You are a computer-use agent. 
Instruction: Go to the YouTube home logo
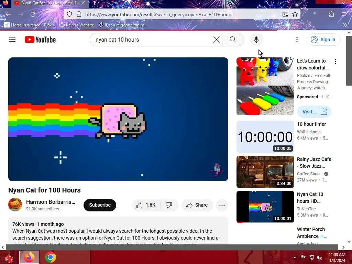pos(40,40)
